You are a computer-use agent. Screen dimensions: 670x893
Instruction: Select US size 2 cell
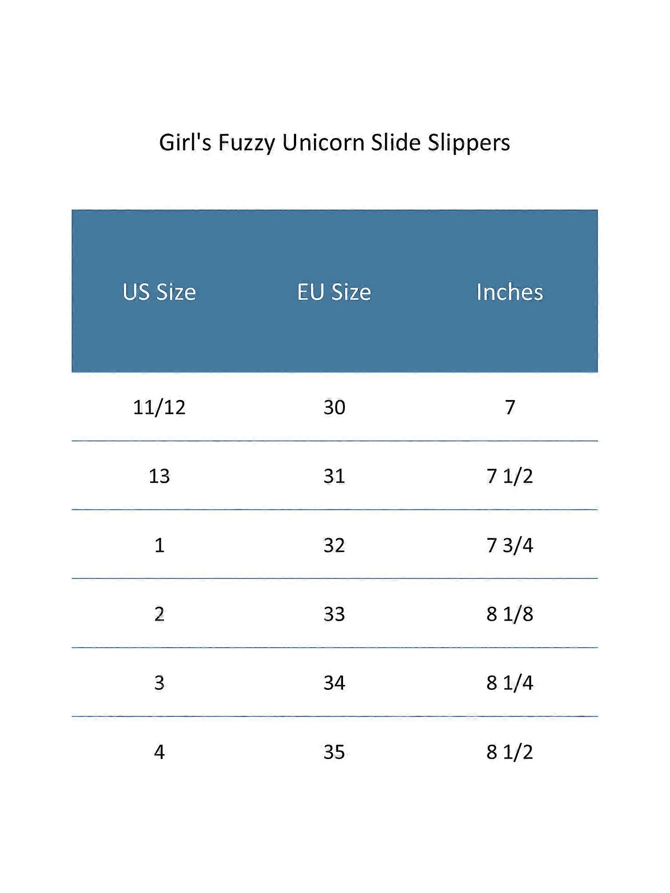159,614
